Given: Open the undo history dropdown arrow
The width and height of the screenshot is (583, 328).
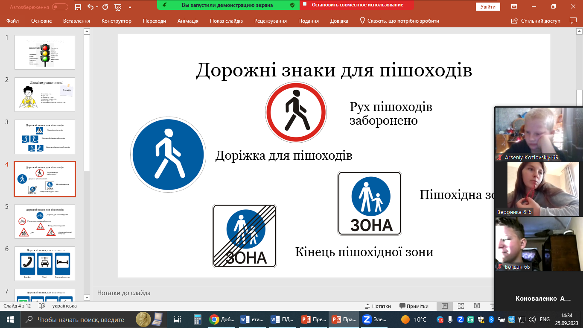Looking at the screenshot, I should [97, 7].
